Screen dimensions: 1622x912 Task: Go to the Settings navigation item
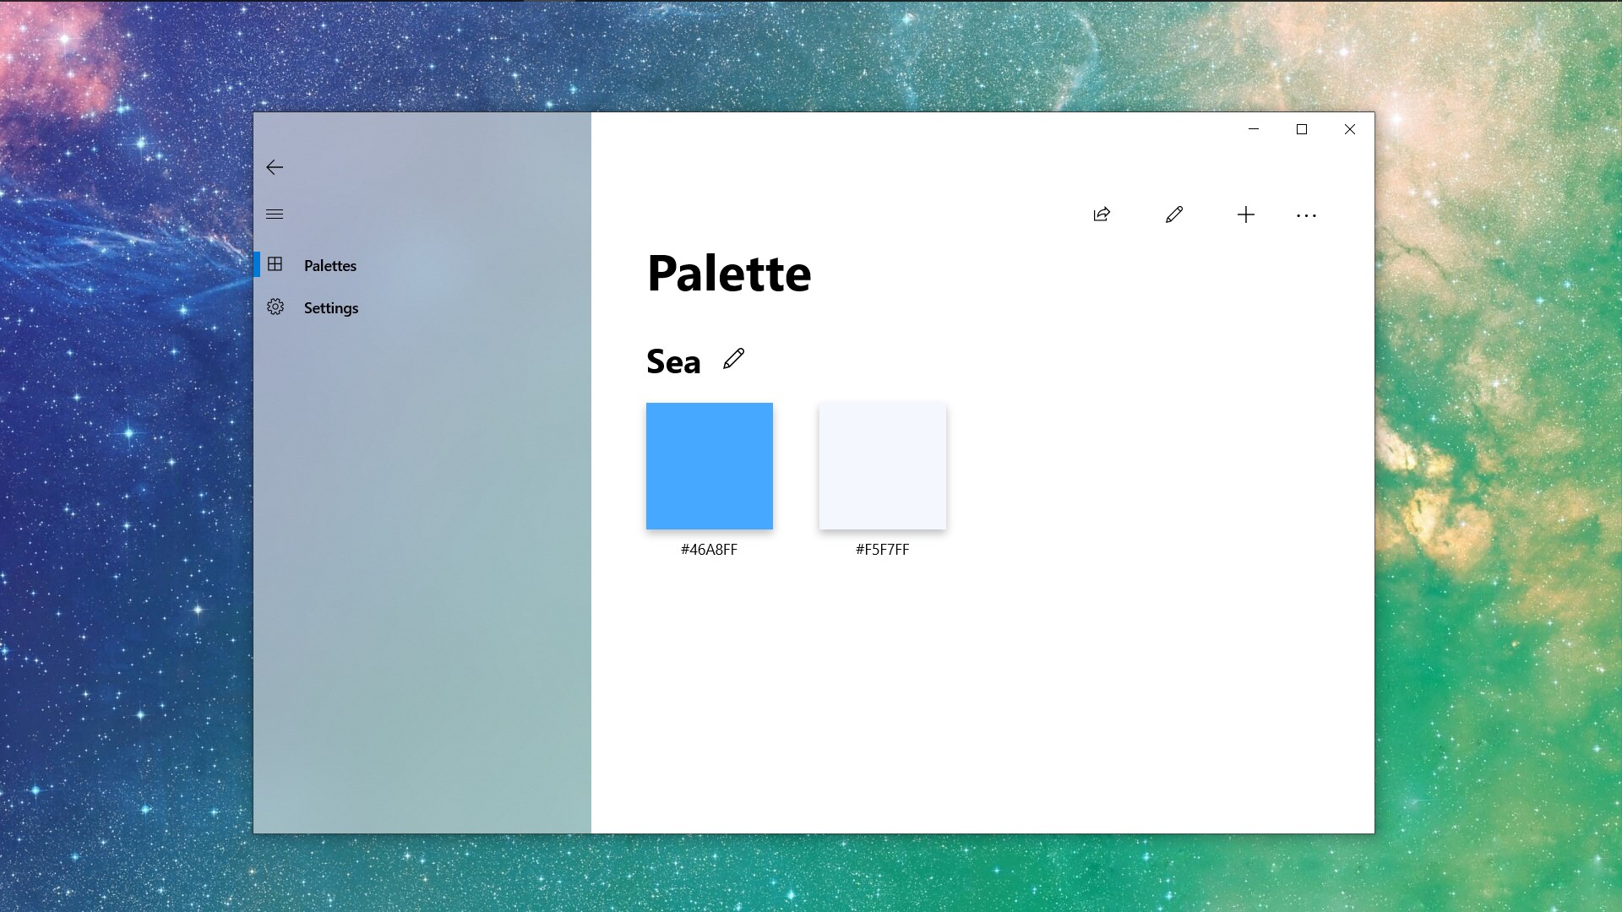coord(330,308)
